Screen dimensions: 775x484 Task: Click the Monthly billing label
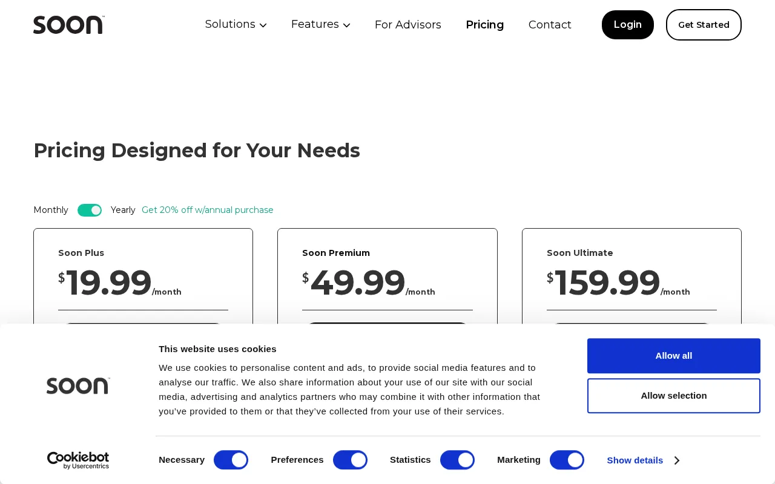(x=51, y=210)
